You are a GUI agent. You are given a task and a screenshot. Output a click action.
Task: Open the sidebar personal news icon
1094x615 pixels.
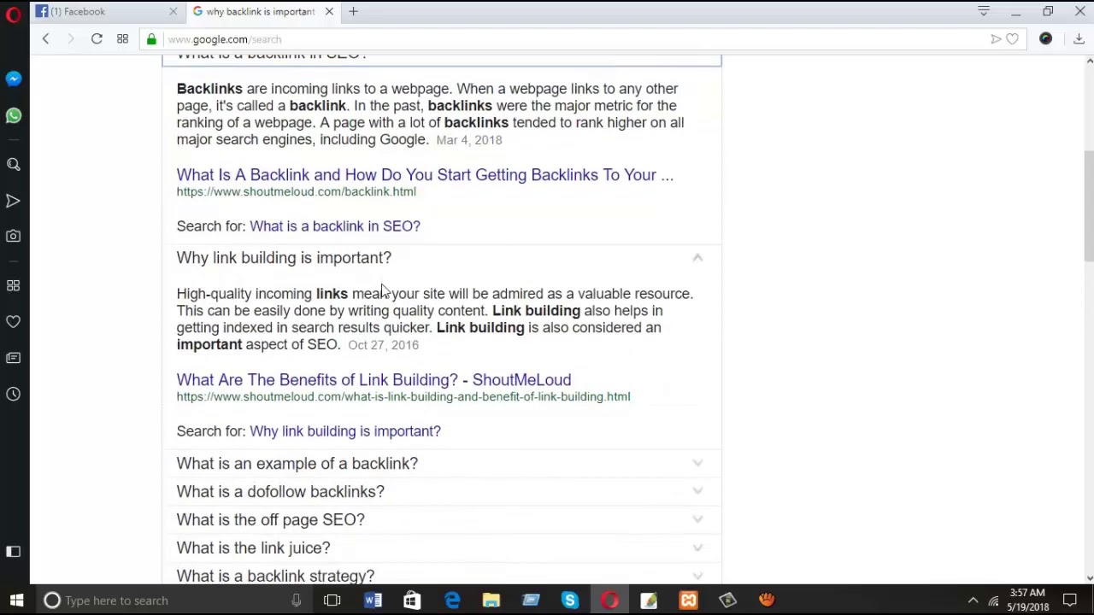pos(13,358)
